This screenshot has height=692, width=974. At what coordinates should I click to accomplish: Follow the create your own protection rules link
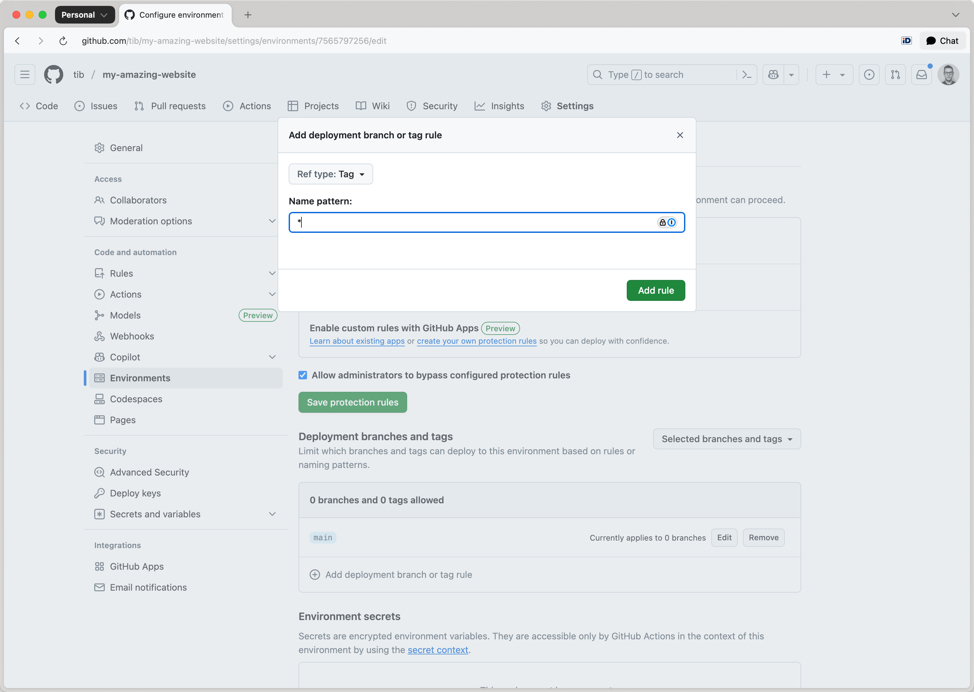pos(476,341)
